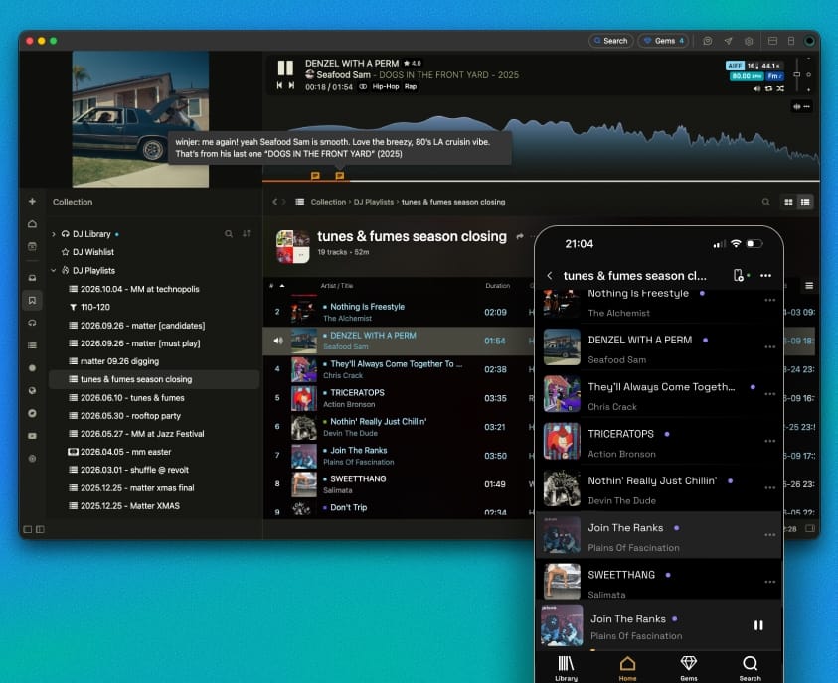Screen dimensions: 838x683
Task: Open playlist 2026.10.04 - MM at technopolis
Action: coord(133,289)
